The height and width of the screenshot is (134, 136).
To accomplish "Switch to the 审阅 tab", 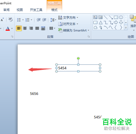I will [x=7, y=10].
